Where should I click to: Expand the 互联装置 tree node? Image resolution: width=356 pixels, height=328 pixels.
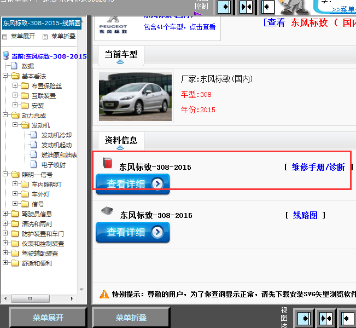click(x=15, y=95)
